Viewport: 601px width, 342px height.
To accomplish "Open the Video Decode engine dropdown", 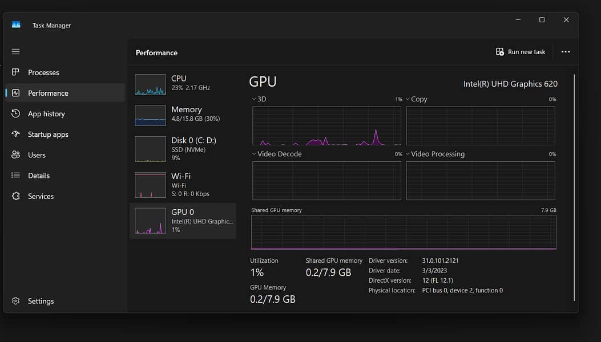I will [255, 154].
